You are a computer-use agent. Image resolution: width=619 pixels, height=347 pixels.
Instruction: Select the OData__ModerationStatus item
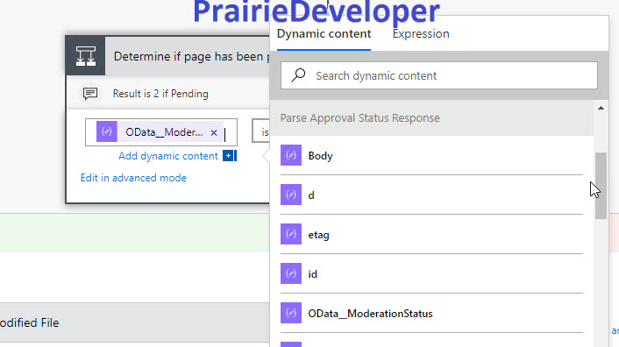pyautogui.click(x=431, y=314)
